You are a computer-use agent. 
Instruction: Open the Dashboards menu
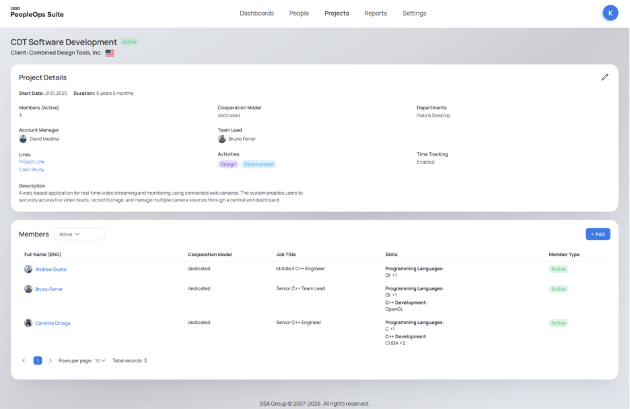tap(256, 13)
